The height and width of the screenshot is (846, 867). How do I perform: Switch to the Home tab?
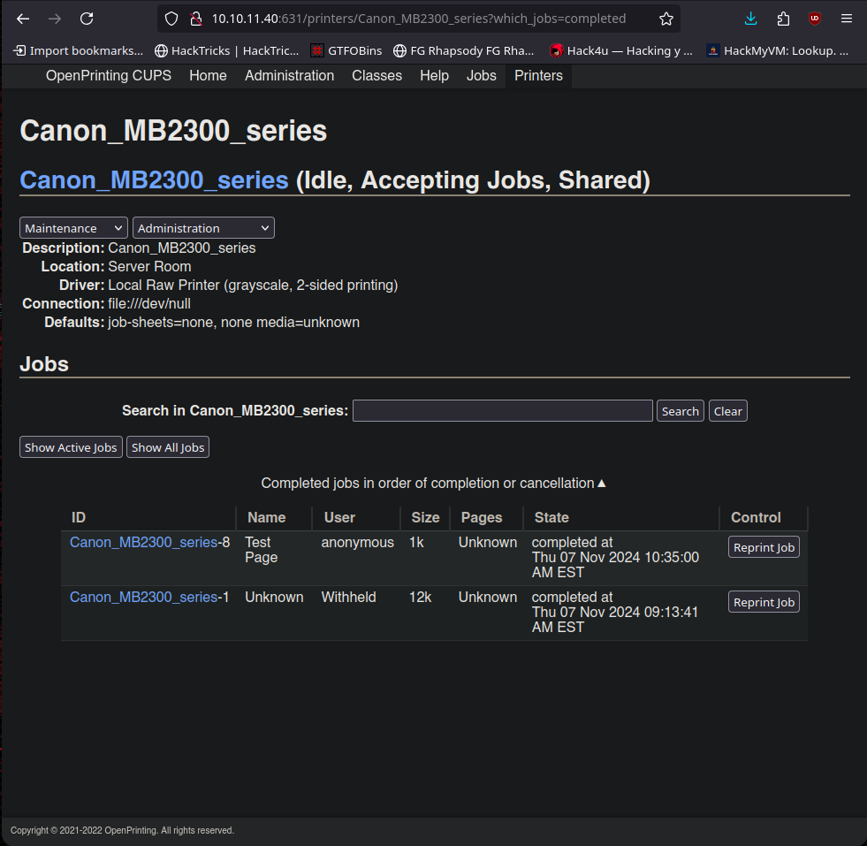pyautogui.click(x=208, y=76)
